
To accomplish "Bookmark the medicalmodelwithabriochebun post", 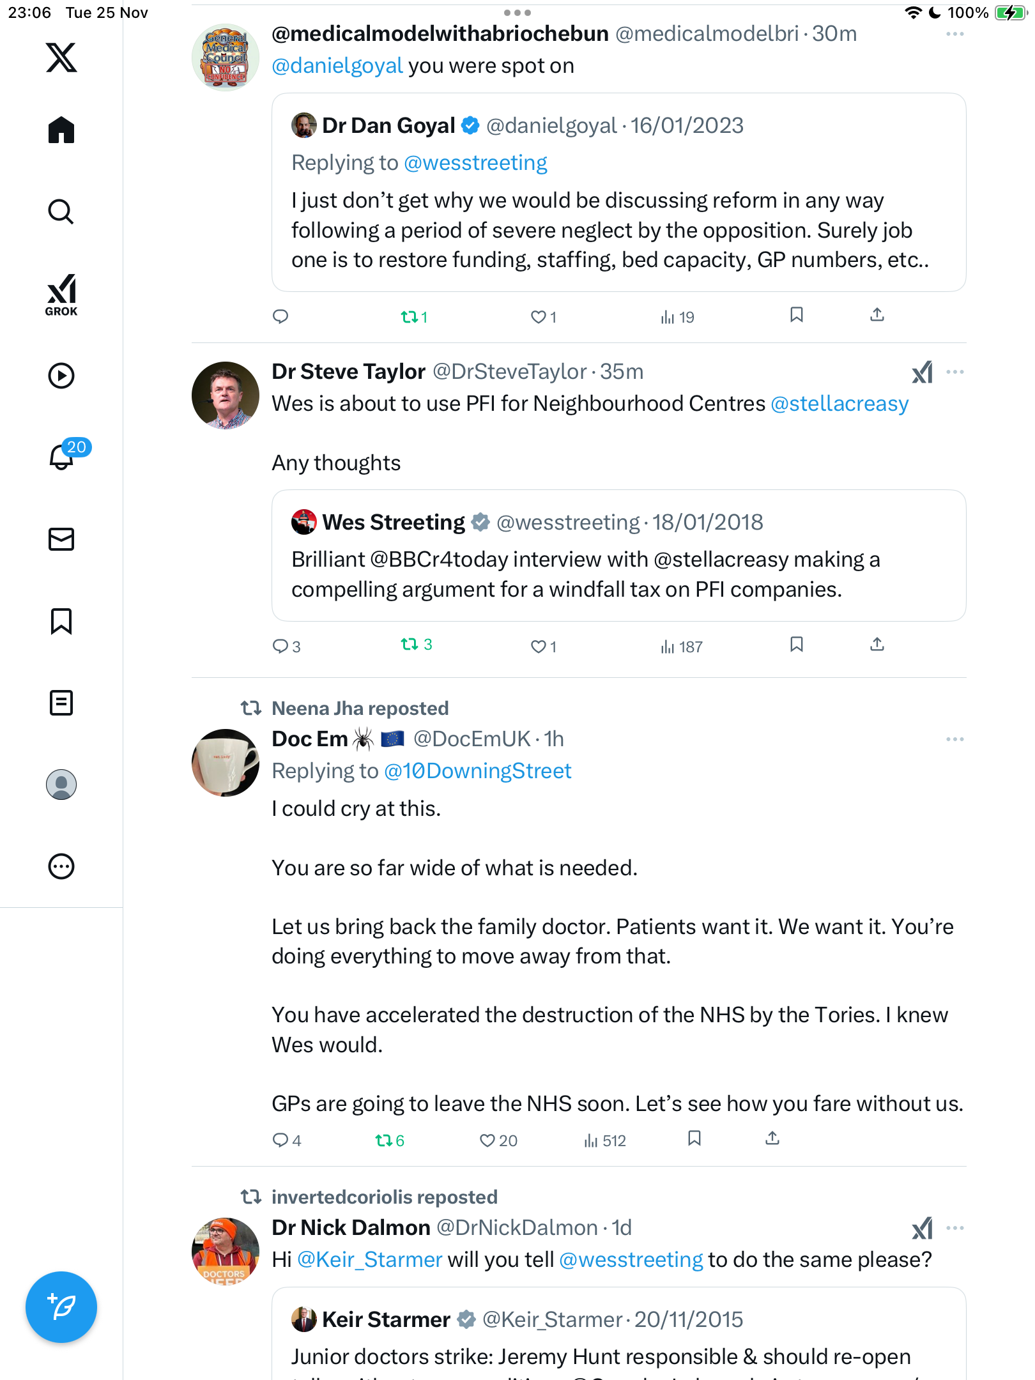I will (x=796, y=315).
